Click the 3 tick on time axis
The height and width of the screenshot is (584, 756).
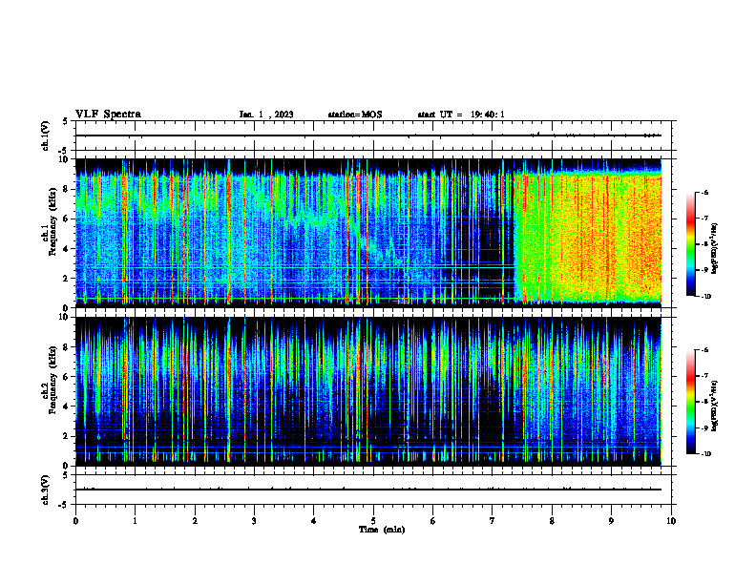(x=254, y=521)
